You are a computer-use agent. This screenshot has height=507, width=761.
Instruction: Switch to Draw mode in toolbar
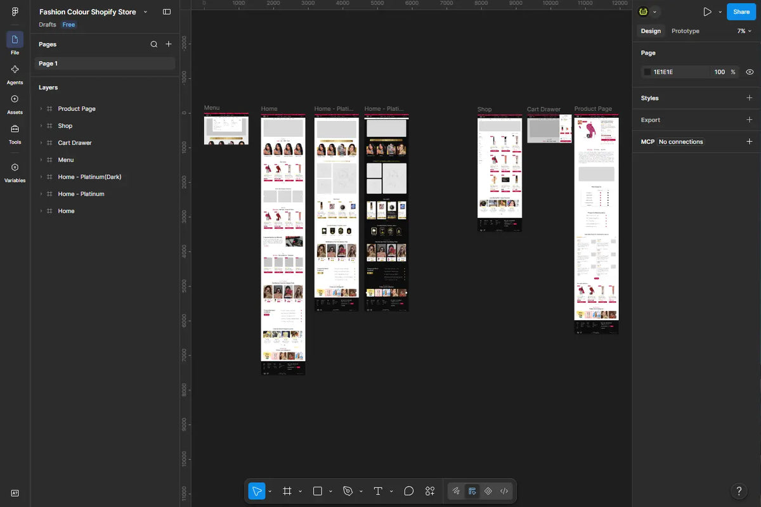pos(456,491)
